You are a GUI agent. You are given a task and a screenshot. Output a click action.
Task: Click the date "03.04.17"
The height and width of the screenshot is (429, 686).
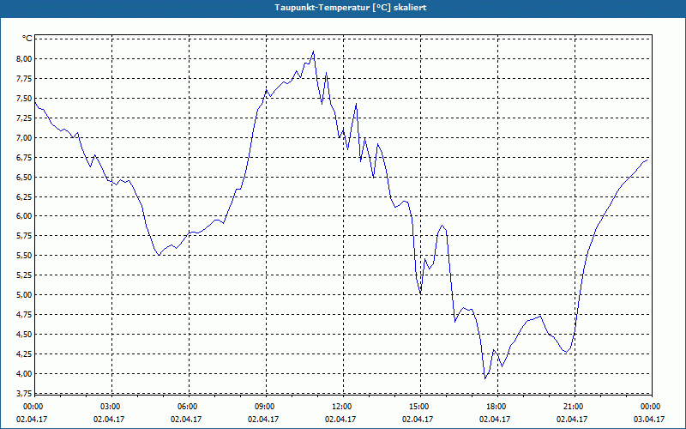click(x=649, y=420)
